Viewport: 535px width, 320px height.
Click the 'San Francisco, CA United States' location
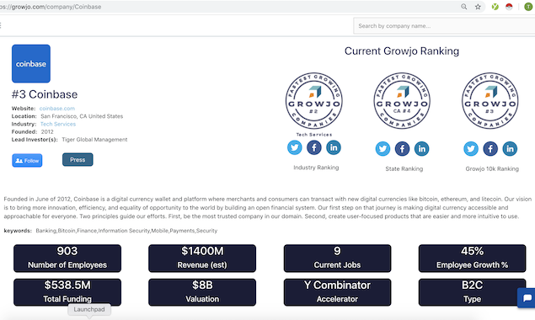[x=82, y=116]
